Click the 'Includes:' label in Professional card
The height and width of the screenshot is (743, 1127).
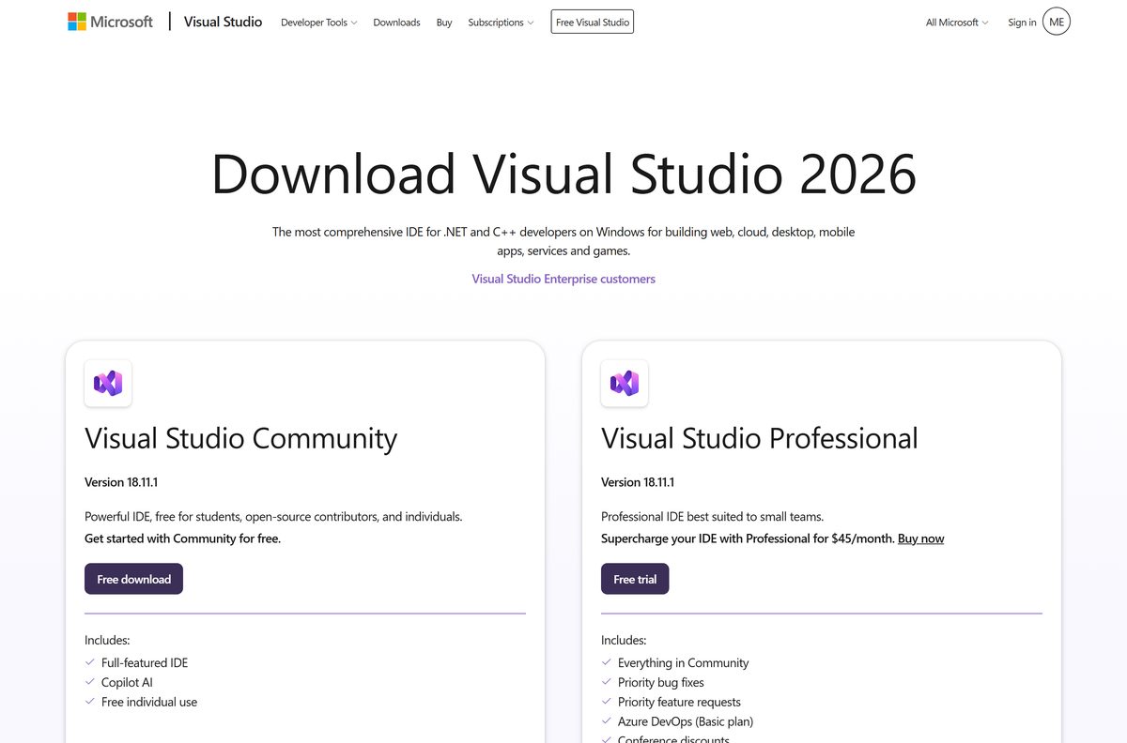tap(624, 640)
